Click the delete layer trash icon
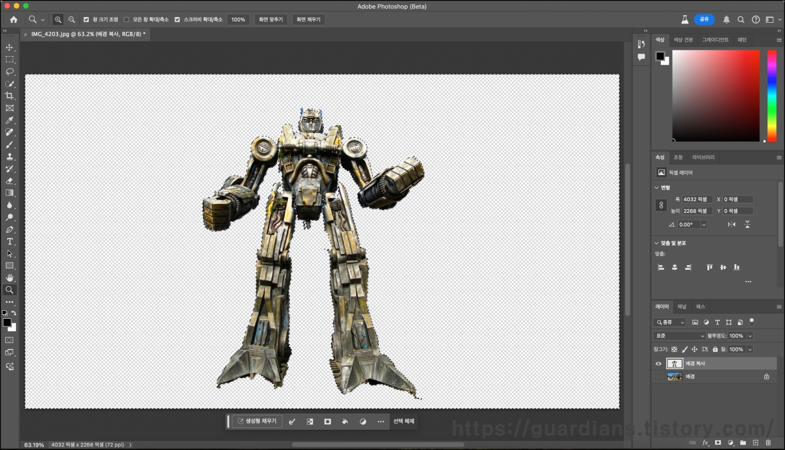Viewport: 785px width, 450px height. pyautogui.click(x=768, y=443)
